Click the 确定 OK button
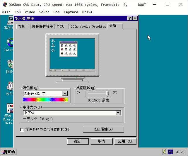 click(x=78, y=141)
